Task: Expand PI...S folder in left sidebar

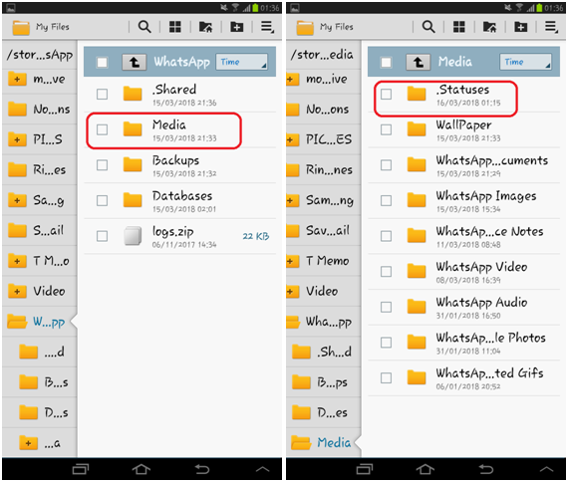Action: [17, 139]
